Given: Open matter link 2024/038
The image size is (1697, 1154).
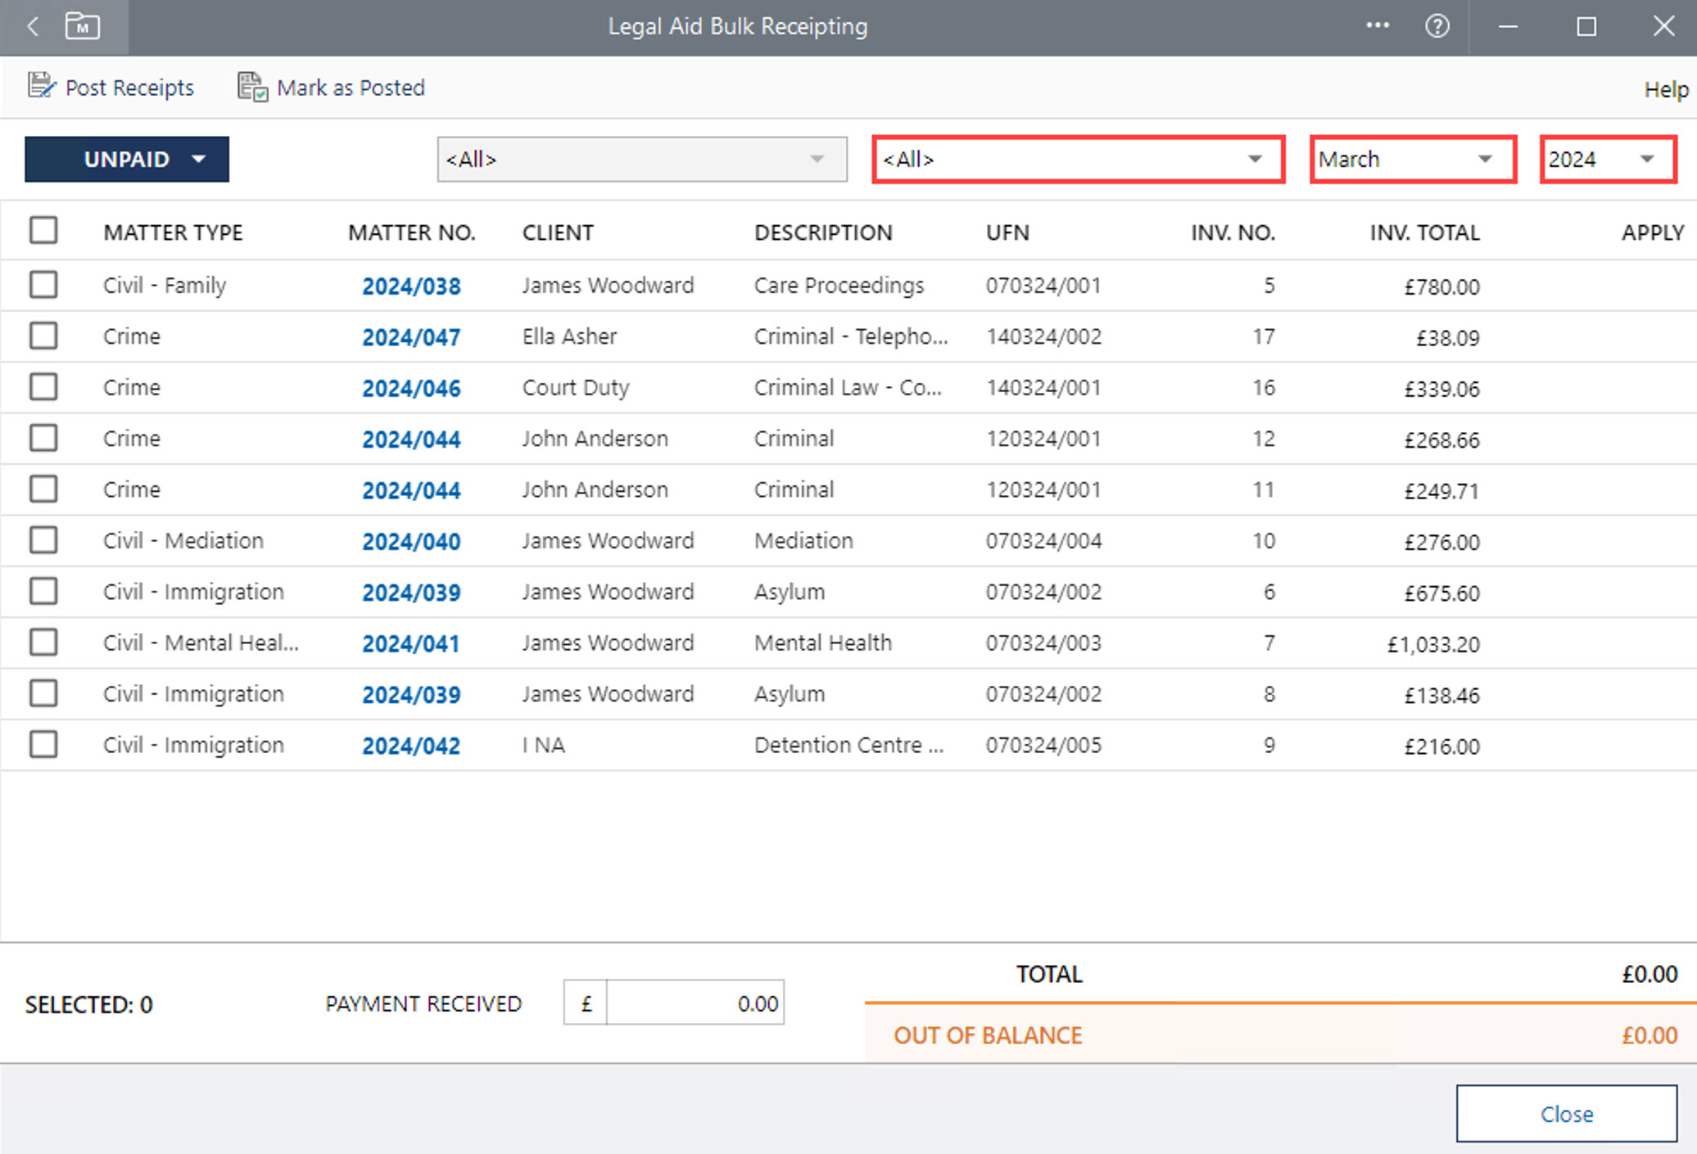Looking at the screenshot, I should coord(411,286).
